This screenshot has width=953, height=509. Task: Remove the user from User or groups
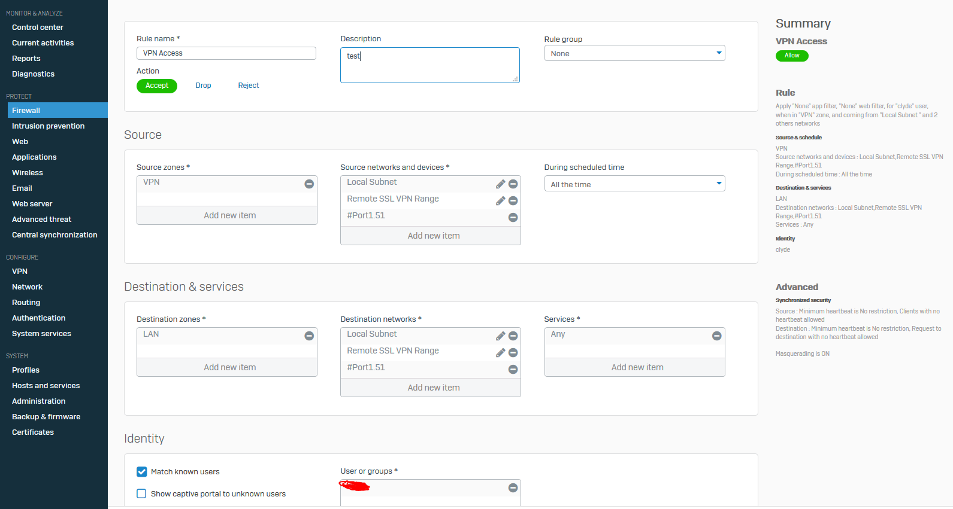(513, 488)
